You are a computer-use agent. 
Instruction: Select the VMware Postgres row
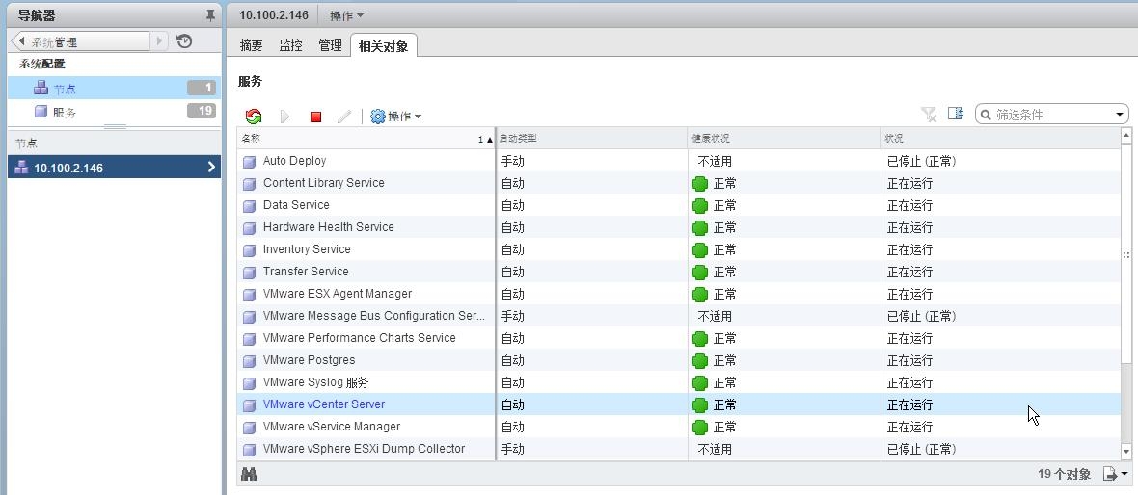[x=679, y=360]
